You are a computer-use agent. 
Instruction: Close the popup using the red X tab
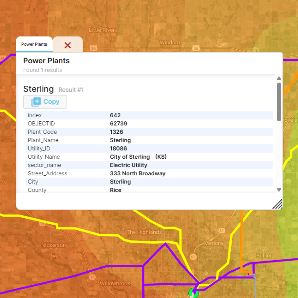point(68,45)
